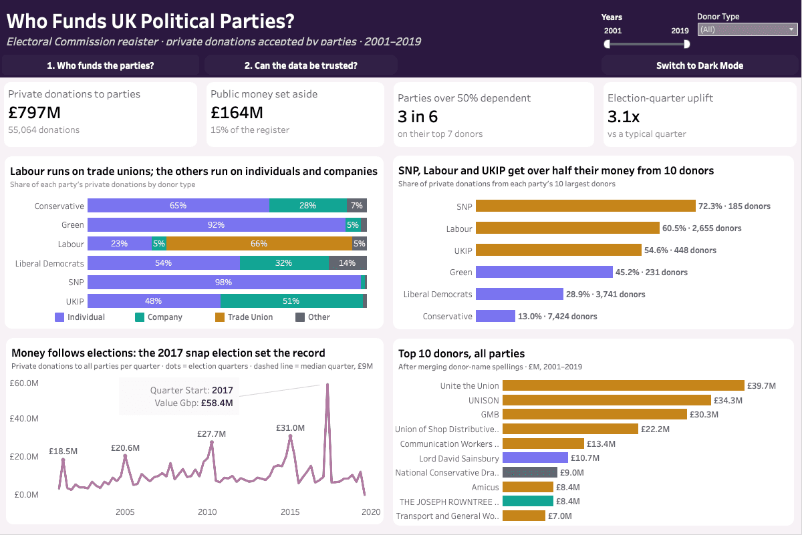Click the National Conservative Dra.. £9.0M bar
This screenshot has width=802, height=535.
(530, 472)
